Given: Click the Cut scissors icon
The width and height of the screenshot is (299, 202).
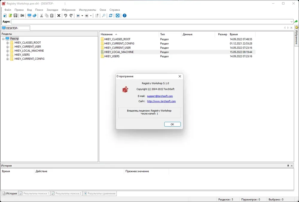Looking at the screenshot, I should 41,16.
